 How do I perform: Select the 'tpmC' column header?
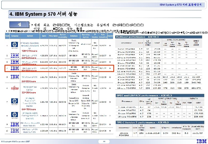click(x=44, y=36)
